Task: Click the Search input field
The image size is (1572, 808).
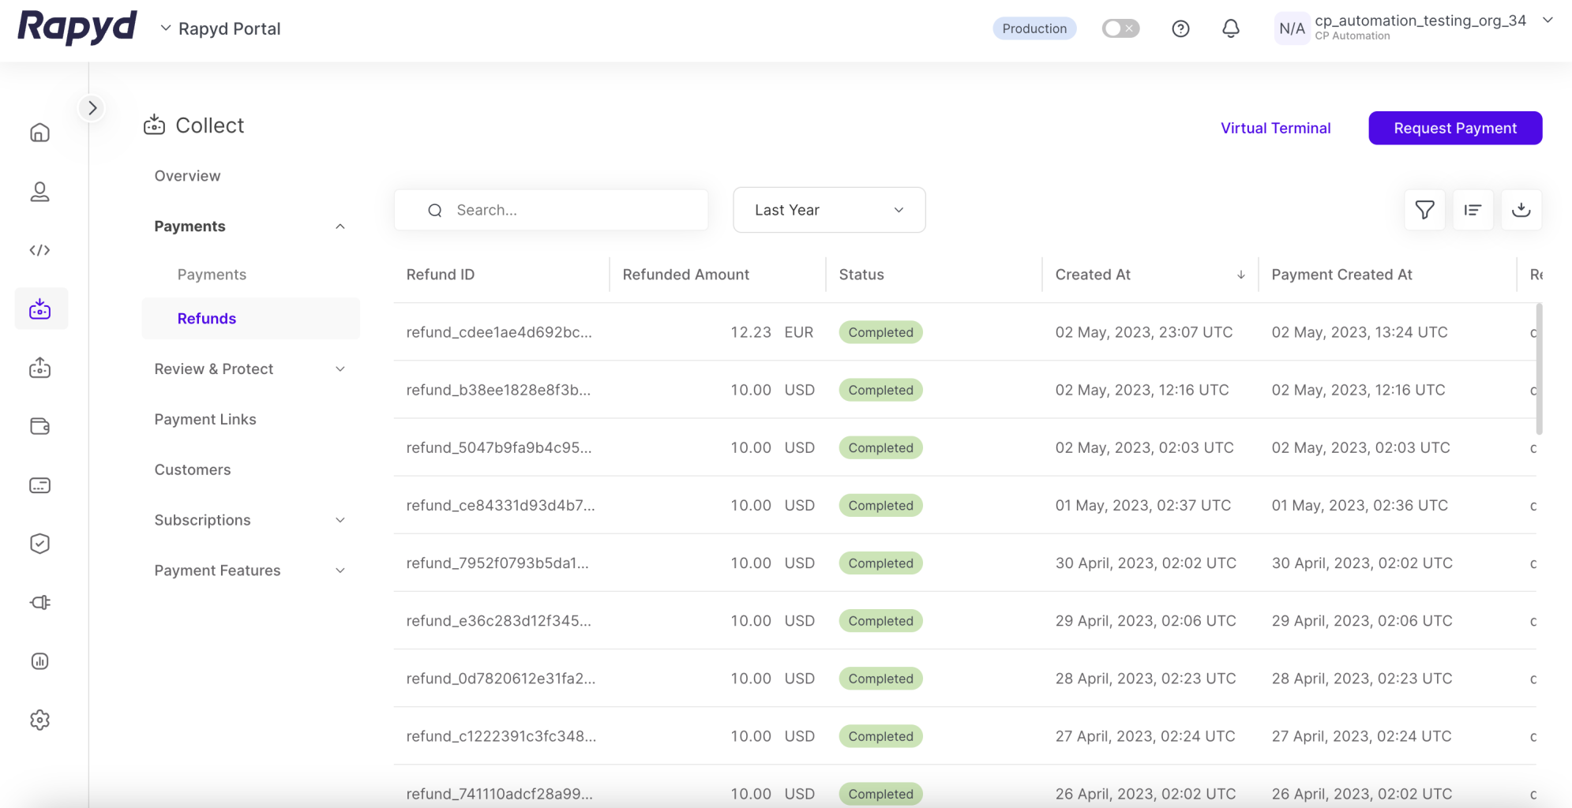Action: [x=565, y=210]
